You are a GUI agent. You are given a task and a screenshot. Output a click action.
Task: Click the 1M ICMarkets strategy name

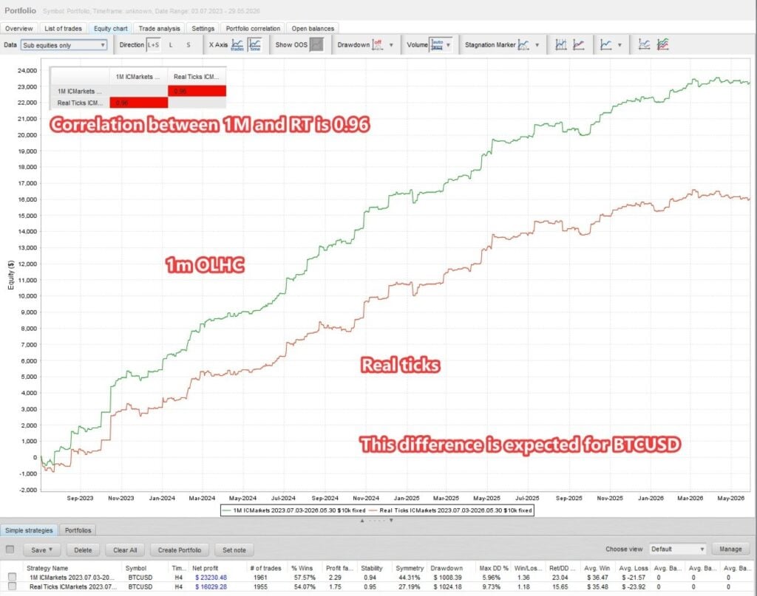tap(72, 578)
